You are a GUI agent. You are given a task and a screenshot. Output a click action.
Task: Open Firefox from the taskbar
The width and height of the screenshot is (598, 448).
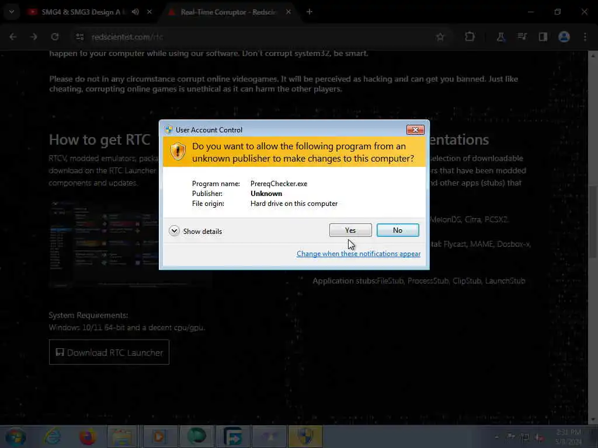[88, 436]
